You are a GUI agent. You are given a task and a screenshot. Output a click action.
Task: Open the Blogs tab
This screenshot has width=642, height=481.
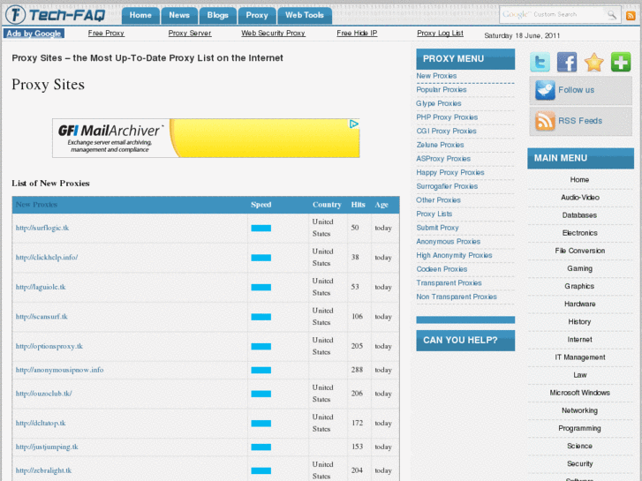tap(218, 16)
